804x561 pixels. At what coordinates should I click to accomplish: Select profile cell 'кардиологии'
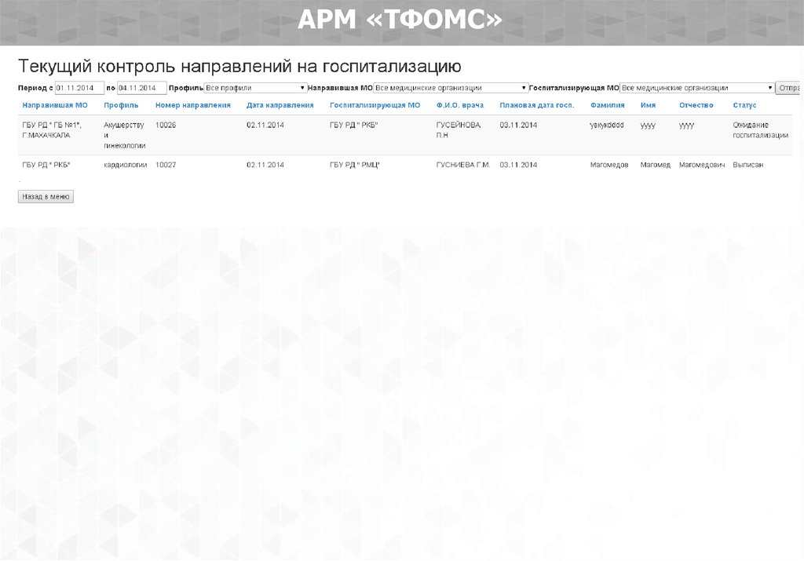point(125,165)
